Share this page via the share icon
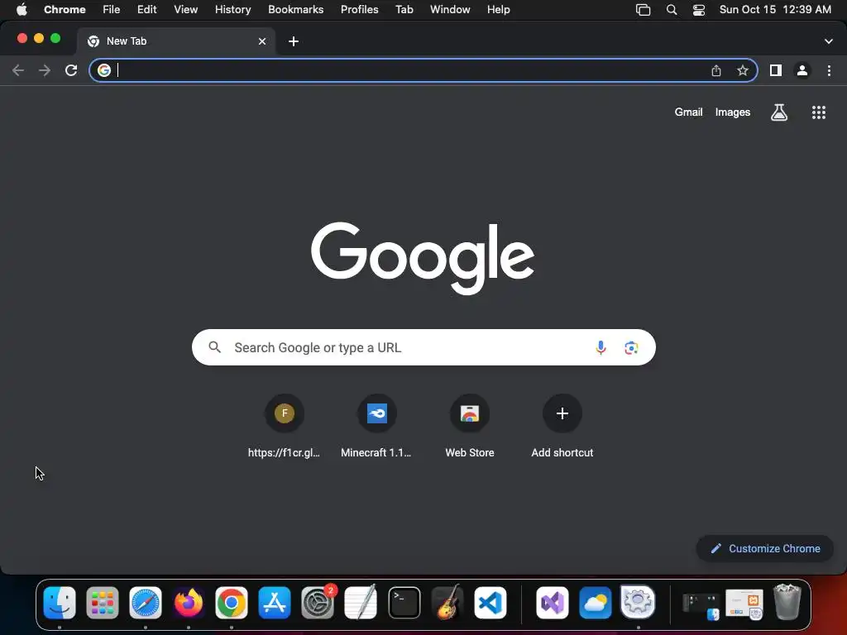 [x=716, y=70]
